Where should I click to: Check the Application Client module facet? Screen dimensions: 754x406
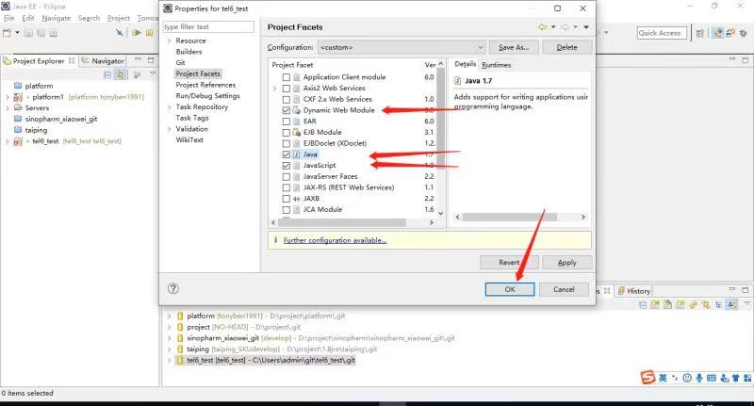pyautogui.click(x=287, y=77)
